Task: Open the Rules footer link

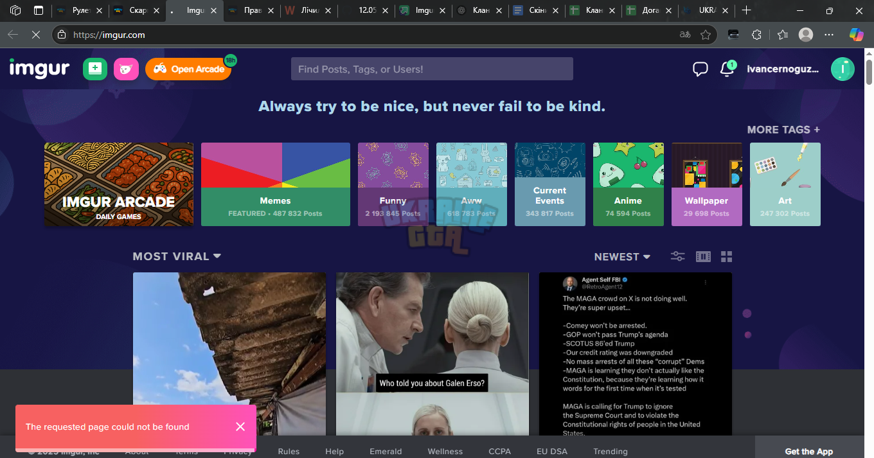Action: [x=289, y=452]
